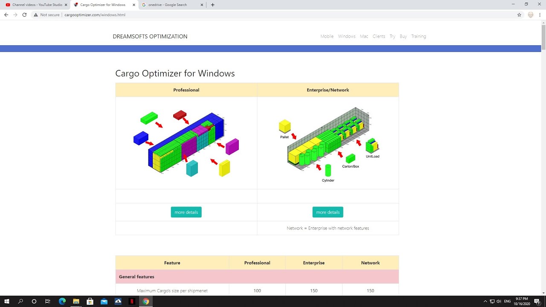Open Windows search from taskbar
The image size is (546, 307).
(x=20, y=301)
